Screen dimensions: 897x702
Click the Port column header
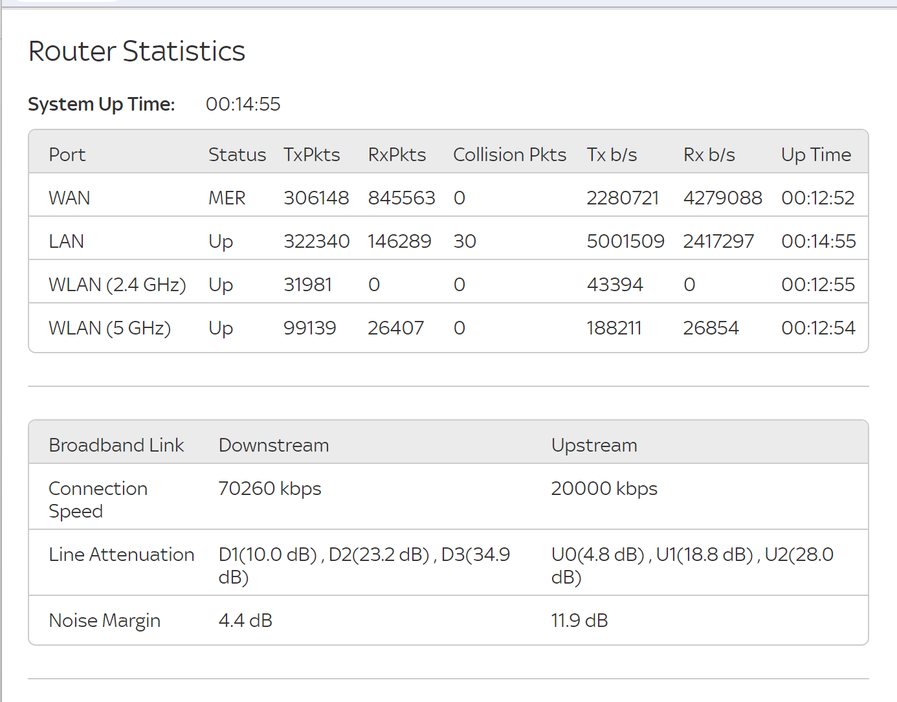(67, 154)
